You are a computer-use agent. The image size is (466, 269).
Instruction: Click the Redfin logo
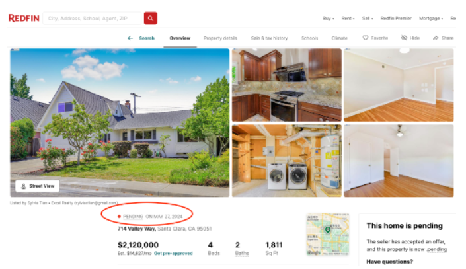pyautogui.click(x=24, y=18)
